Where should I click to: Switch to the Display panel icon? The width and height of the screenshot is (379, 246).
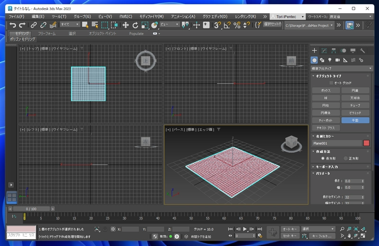353,51
